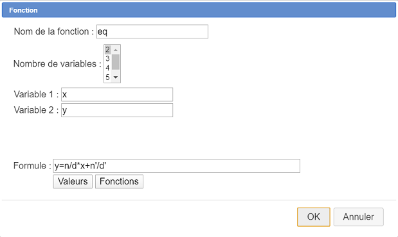Click the list scroll up arrow
Screen dimensions: 398x237
pos(116,50)
